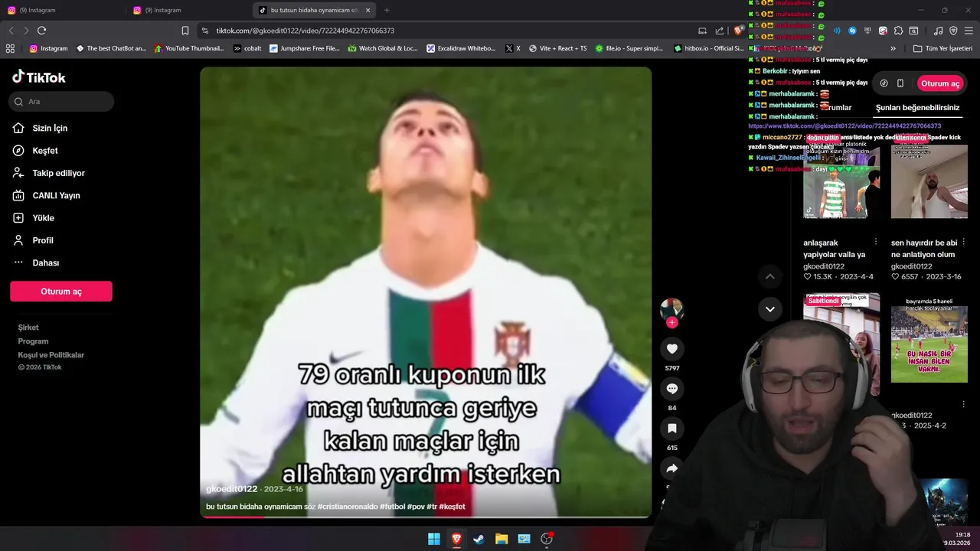Viewport: 980px width, 551px height.
Task: Open the TikTok logo home link
Action: [39, 77]
